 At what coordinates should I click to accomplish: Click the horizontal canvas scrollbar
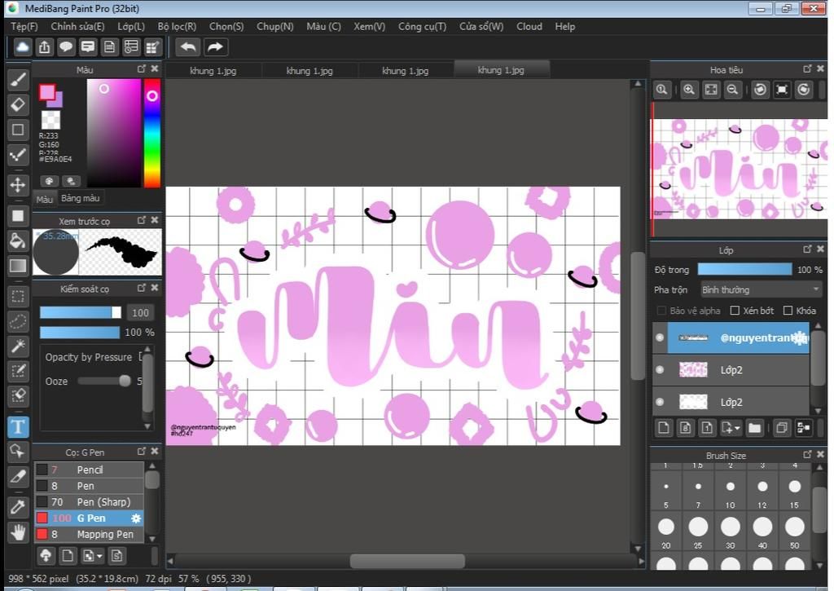407,561
